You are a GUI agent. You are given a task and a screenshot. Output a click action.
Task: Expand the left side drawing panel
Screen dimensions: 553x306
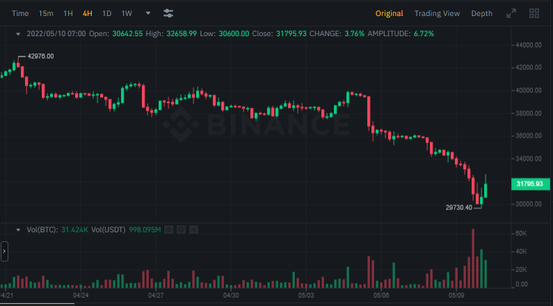click(4, 250)
